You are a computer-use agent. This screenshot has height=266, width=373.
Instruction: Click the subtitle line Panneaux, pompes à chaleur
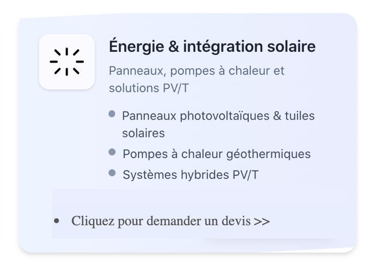[x=196, y=70]
